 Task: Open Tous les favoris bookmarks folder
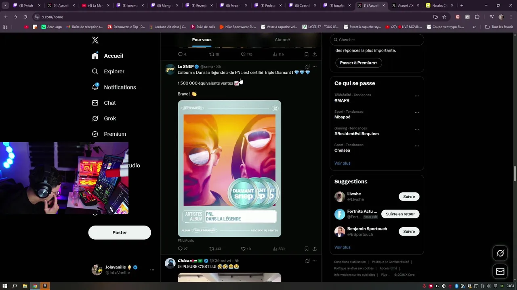(499, 27)
